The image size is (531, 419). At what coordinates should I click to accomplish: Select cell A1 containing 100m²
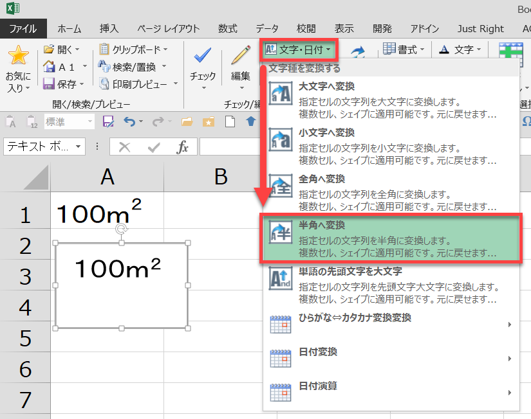coord(107,213)
